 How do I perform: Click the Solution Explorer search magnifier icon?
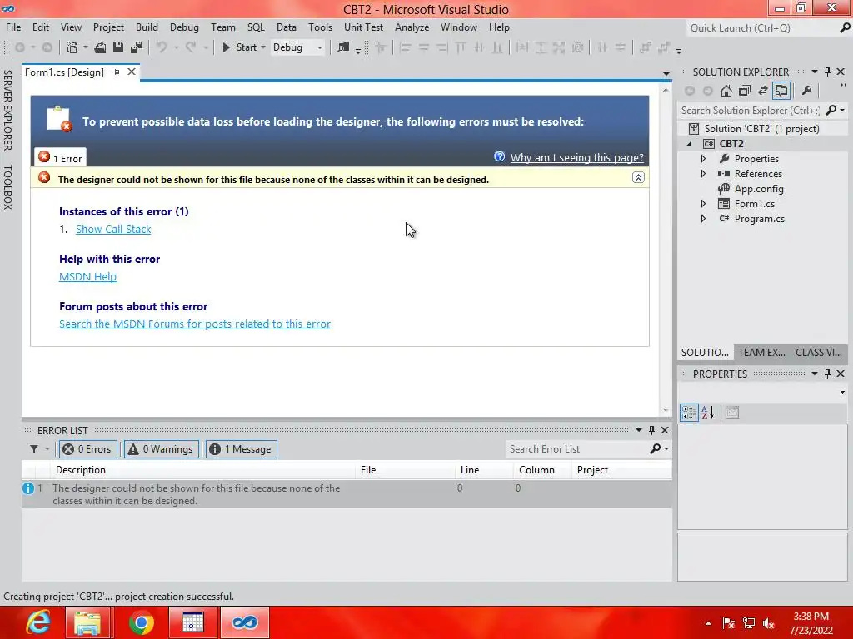tap(831, 111)
